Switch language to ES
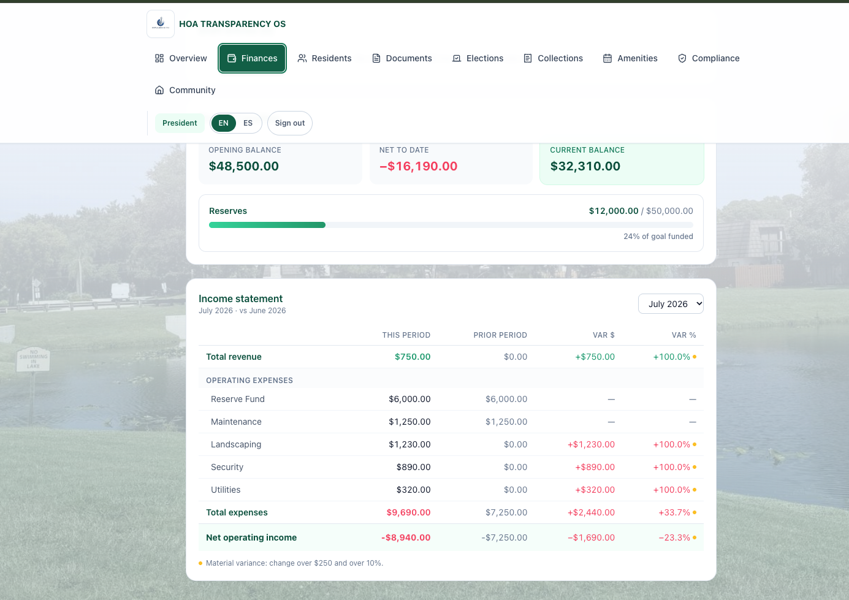849x600 pixels. coord(248,123)
